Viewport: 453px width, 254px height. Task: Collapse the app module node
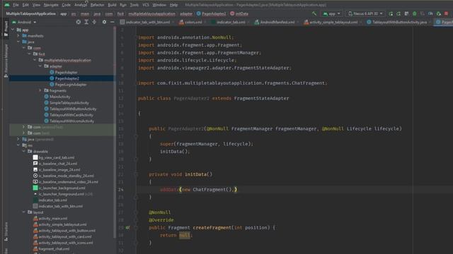click(13, 30)
